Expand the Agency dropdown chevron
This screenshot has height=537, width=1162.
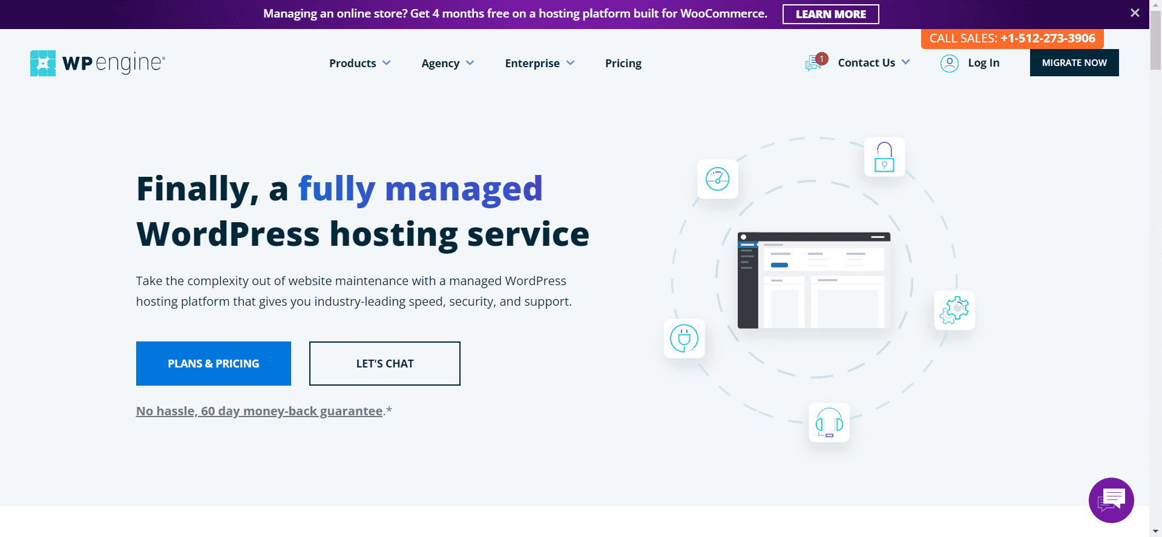pyautogui.click(x=470, y=63)
